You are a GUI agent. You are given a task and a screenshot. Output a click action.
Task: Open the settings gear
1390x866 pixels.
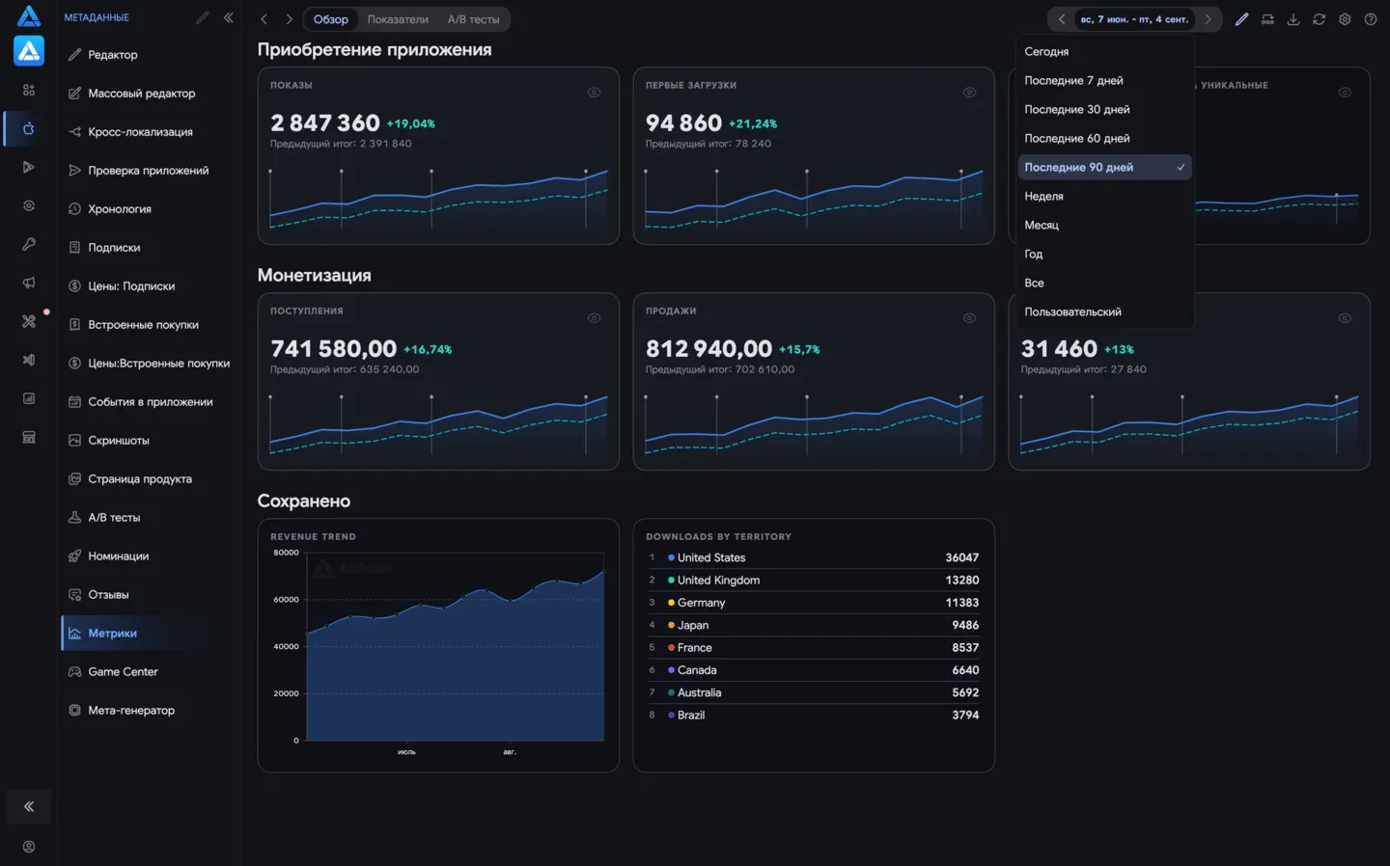pyautogui.click(x=1345, y=19)
